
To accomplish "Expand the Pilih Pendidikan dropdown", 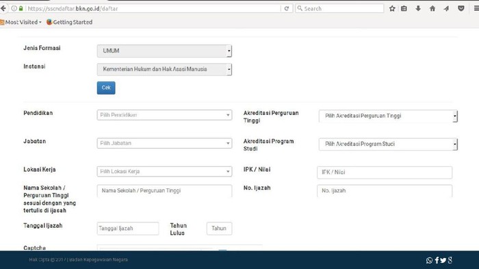I will (x=164, y=115).
